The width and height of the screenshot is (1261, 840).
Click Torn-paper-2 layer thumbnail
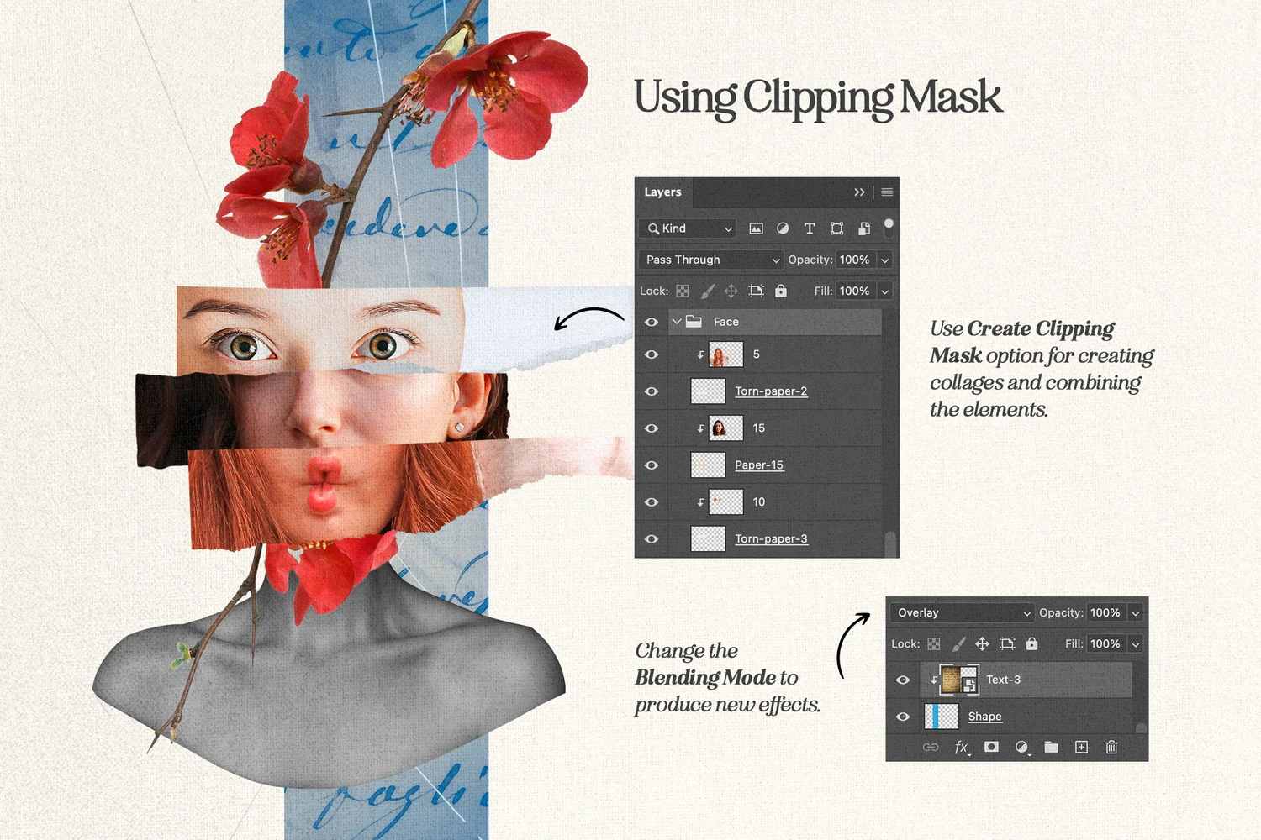point(708,391)
